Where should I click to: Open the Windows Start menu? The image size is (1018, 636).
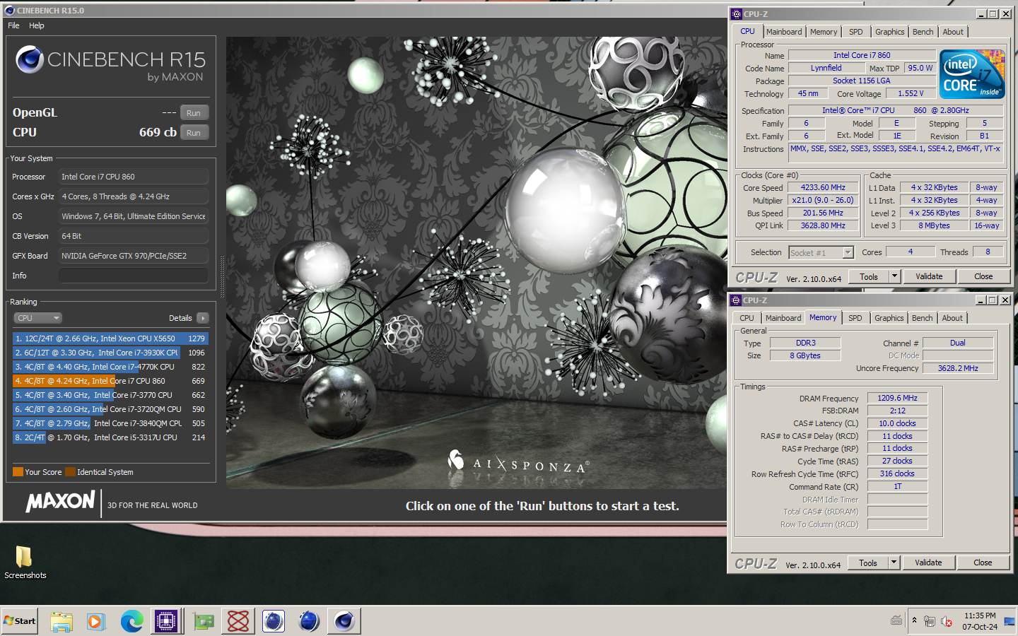pos(20,621)
